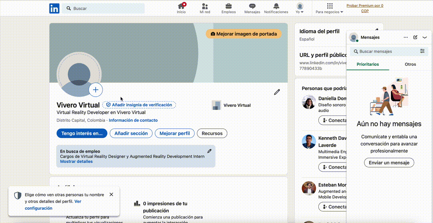Open Ver configuración link
Viewport: 433px width, 223px height.
click(x=53, y=205)
